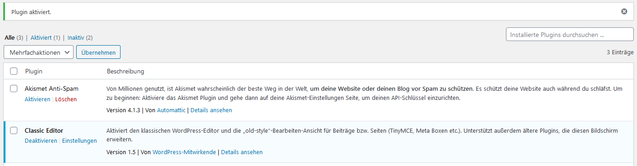The image size is (637, 166).
Task: Click the Beschreibung column header
Action: (x=126, y=71)
